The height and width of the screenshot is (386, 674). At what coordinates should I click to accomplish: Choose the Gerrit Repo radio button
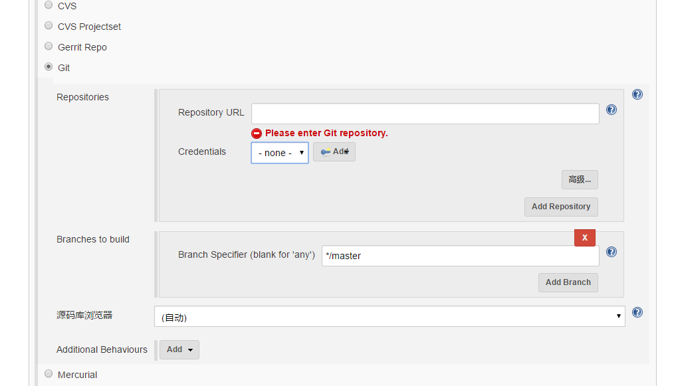coord(49,47)
